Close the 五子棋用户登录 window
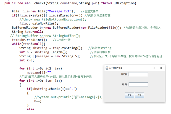171x114 pixels. tap(161, 68)
